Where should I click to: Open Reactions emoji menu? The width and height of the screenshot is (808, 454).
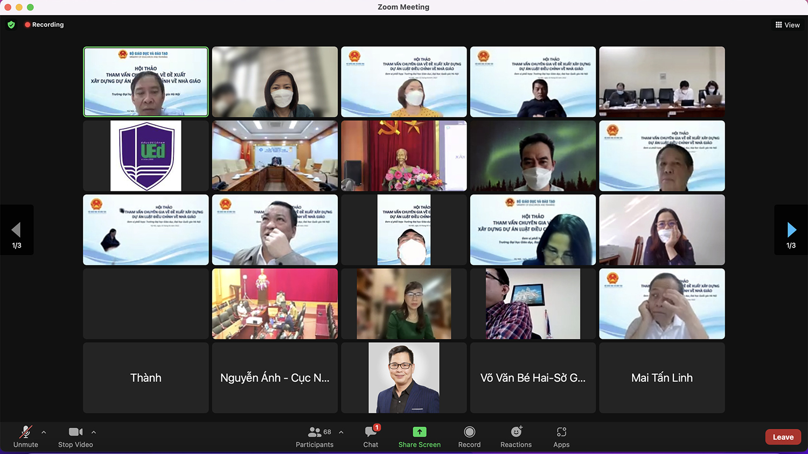pyautogui.click(x=516, y=436)
